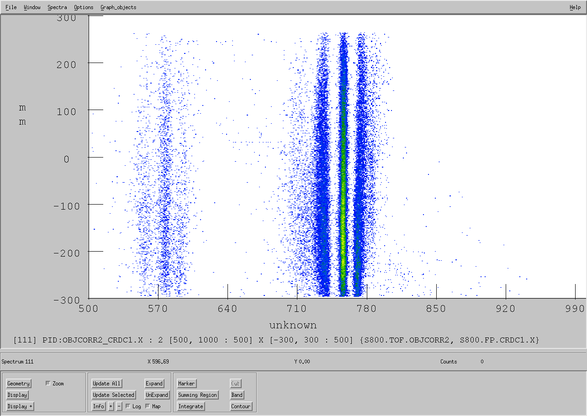Open the File menu
Screen dimensions: 587x416
(11, 7)
